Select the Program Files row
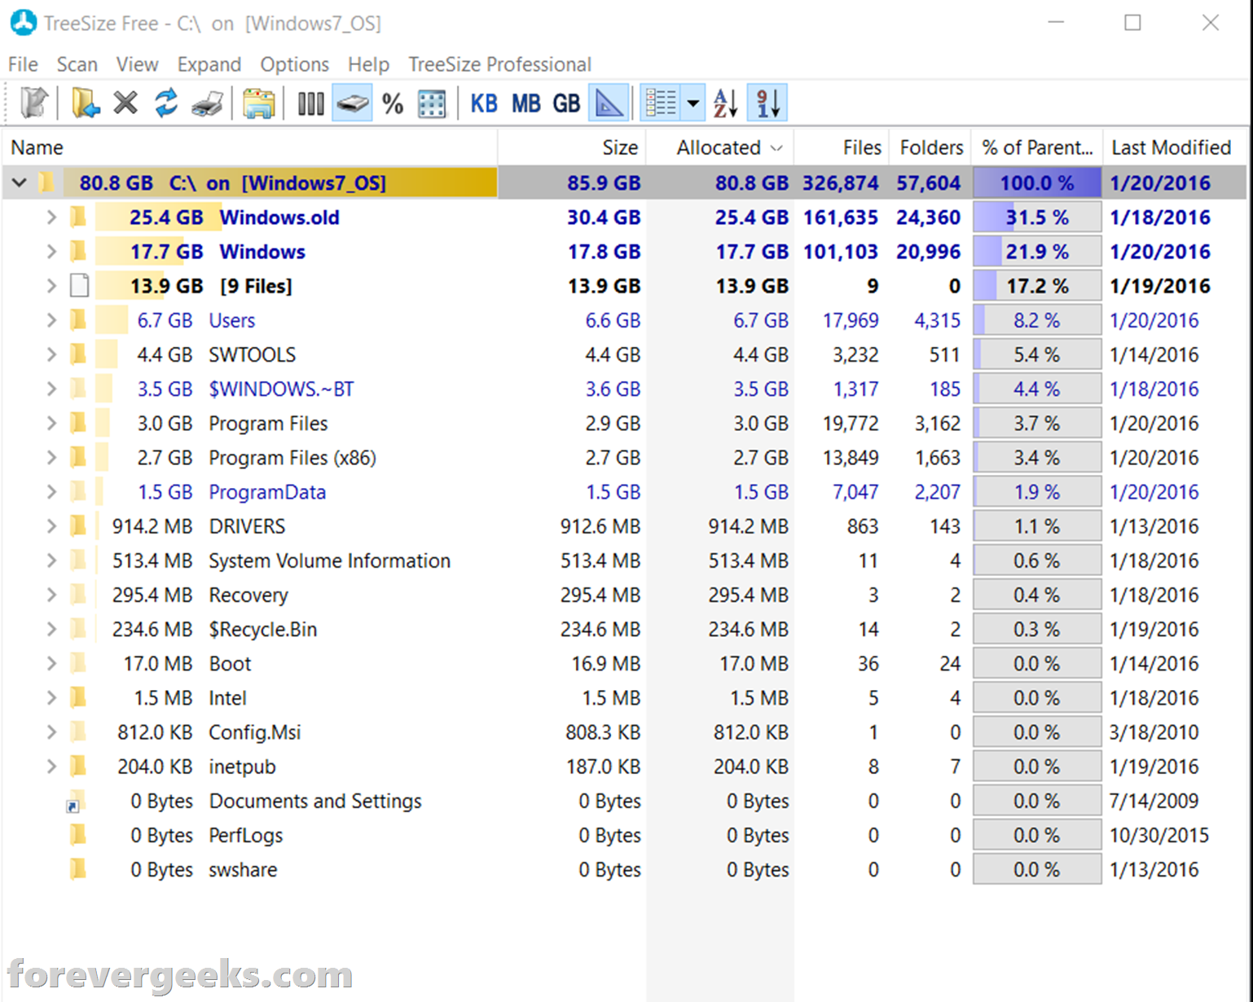 [x=624, y=424]
